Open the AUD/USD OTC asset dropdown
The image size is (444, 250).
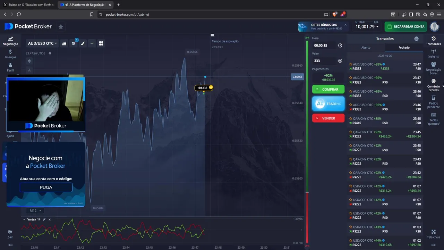[x=42, y=43]
